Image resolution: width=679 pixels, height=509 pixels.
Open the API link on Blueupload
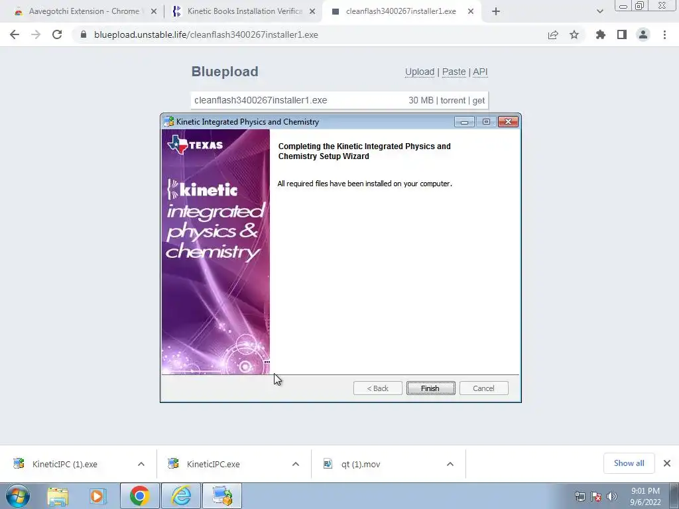click(480, 72)
